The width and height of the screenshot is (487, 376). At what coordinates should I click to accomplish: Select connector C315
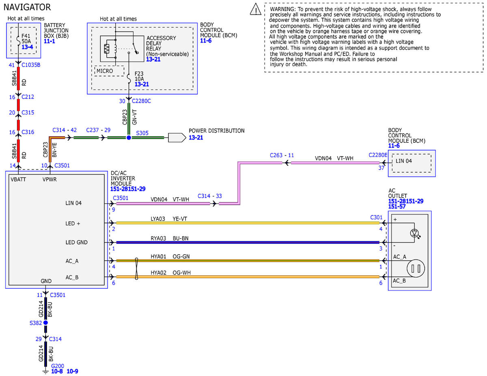[28, 113]
